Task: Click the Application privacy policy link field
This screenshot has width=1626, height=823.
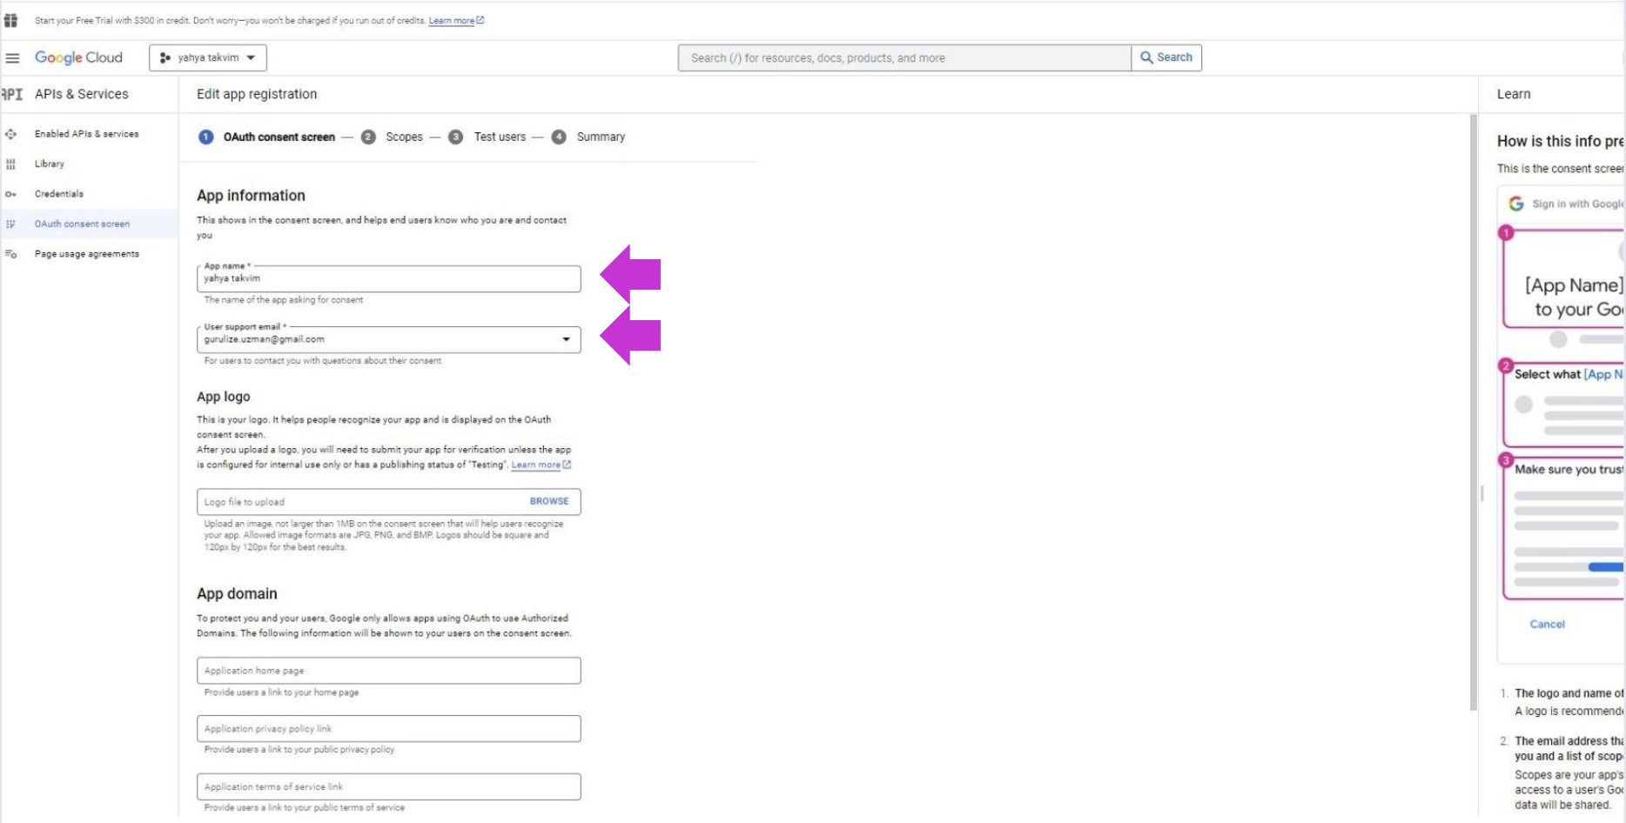Action: (x=388, y=728)
